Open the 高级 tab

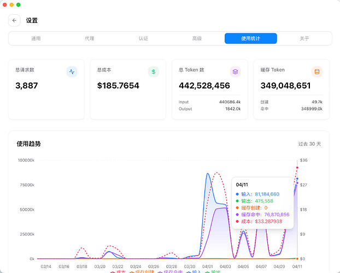[197, 39]
